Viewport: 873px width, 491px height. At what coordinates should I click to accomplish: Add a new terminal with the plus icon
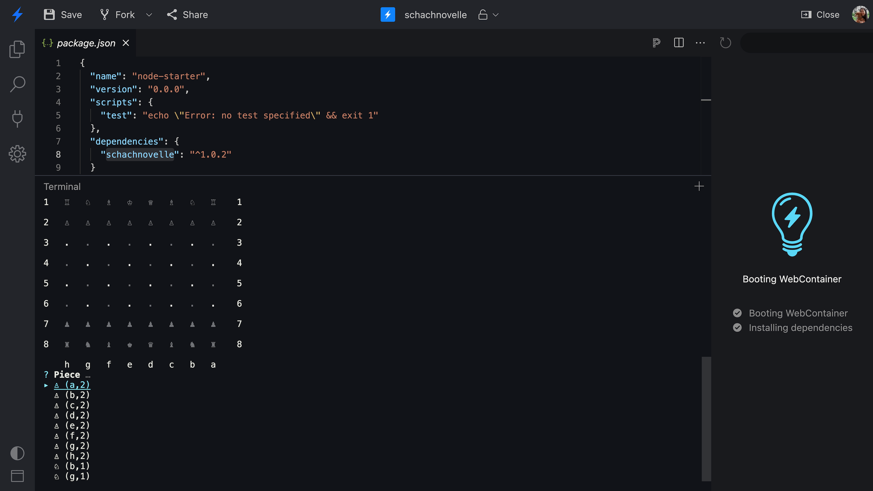699,186
